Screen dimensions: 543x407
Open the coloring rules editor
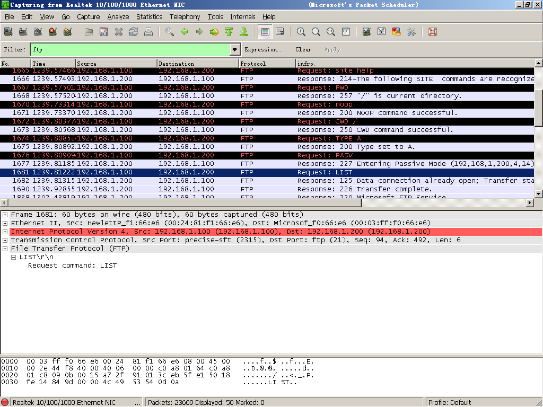[x=396, y=32]
